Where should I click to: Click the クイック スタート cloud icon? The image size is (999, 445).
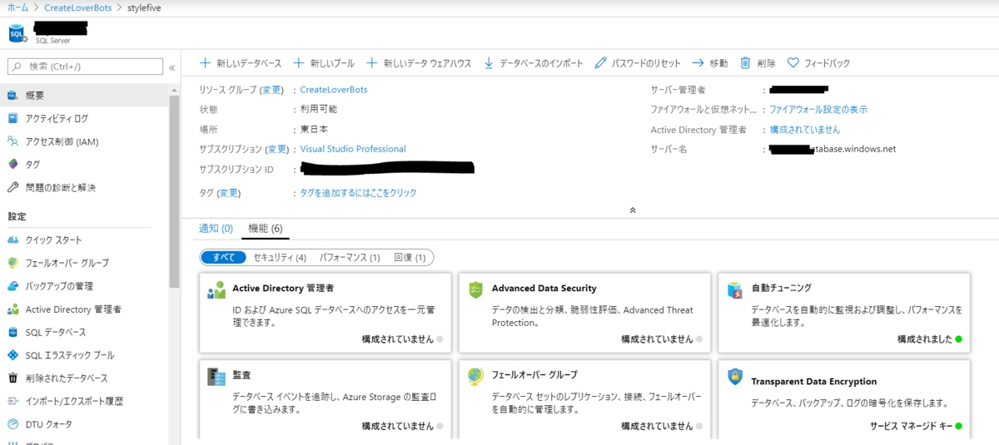pyautogui.click(x=12, y=240)
